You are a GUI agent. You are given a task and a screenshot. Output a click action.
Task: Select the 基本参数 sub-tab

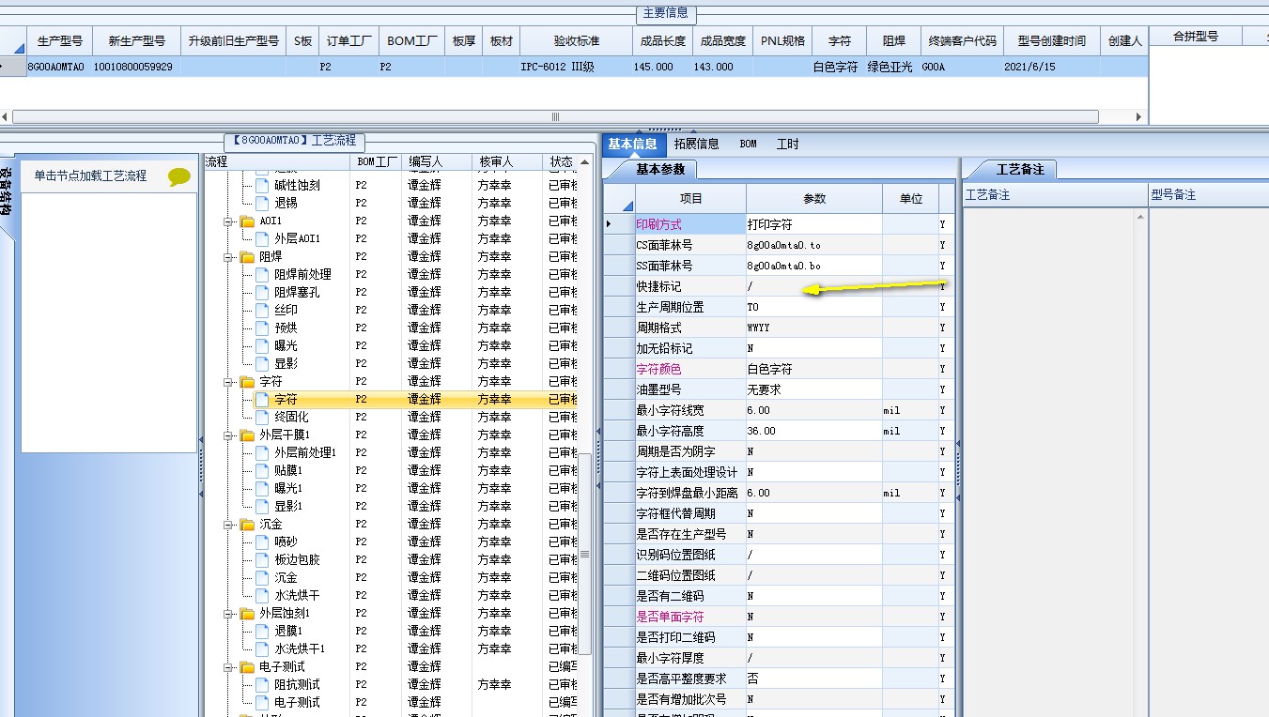point(659,170)
